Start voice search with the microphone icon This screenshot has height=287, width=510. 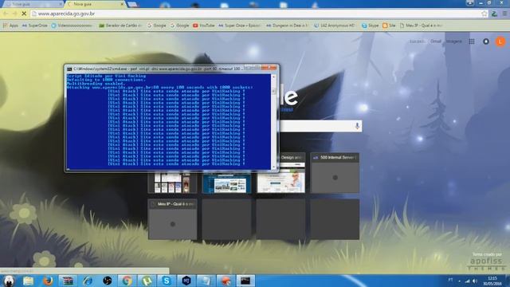357,126
